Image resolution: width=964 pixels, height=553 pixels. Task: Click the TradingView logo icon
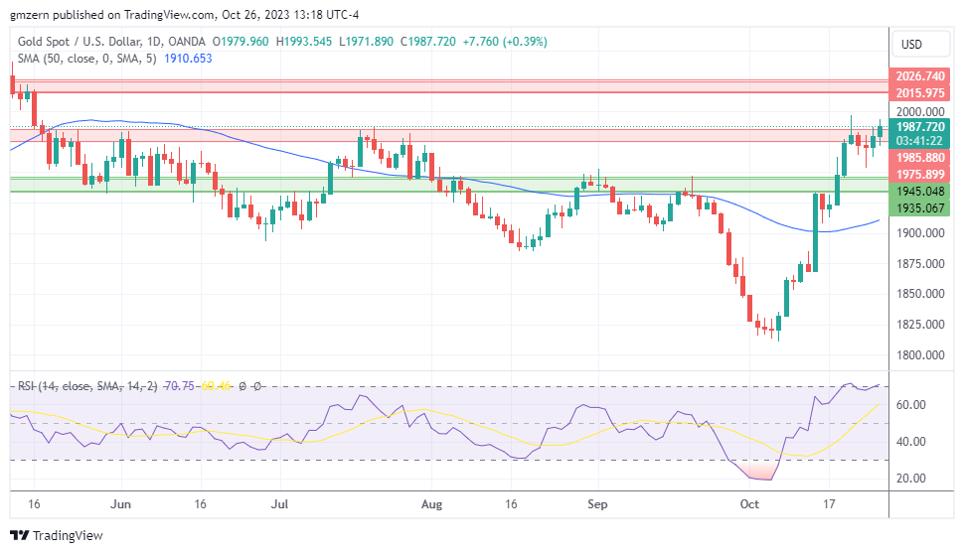[x=21, y=536]
